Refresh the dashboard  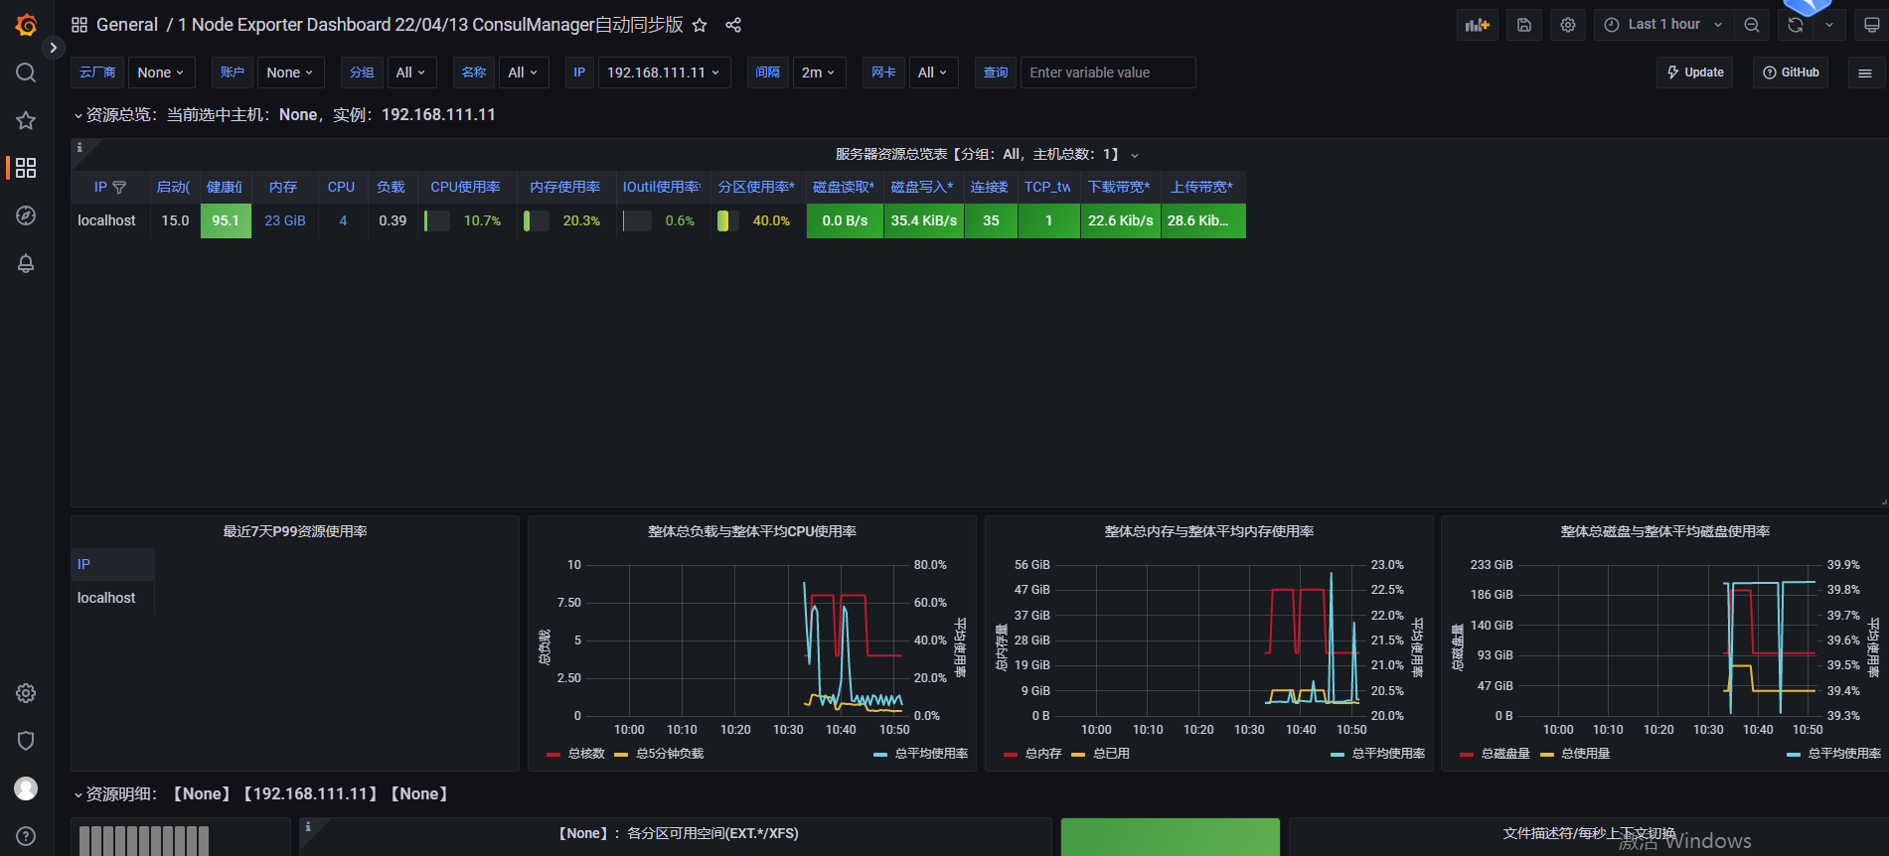pyautogui.click(x=1796, y=25)
